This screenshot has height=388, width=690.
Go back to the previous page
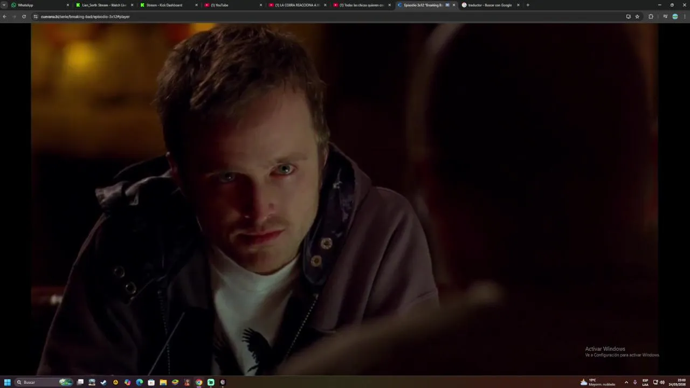(x=4, y=17)
